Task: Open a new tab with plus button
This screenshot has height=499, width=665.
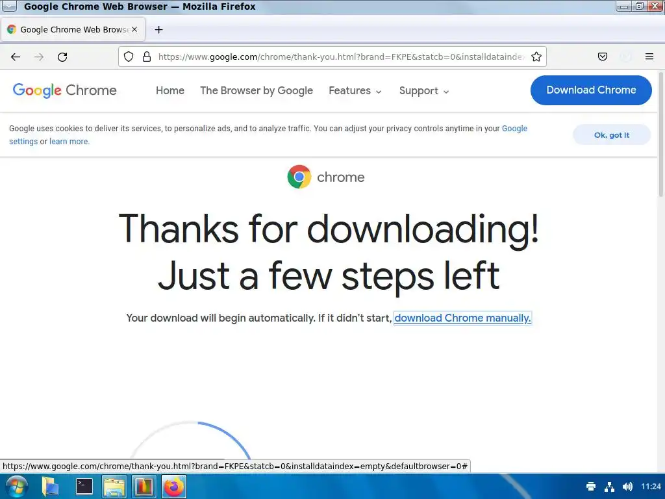Action: [158, 30]
